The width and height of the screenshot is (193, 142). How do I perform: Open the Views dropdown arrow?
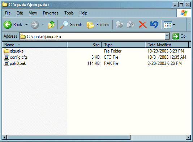pos(174,25)
